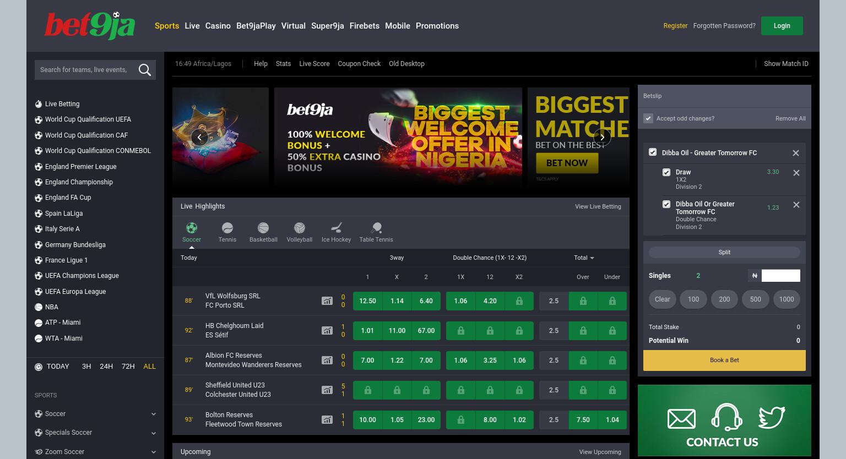Click the BET NOW banner button
The width and height of the screenshot is (846, 459).
[x=567, y=163]
